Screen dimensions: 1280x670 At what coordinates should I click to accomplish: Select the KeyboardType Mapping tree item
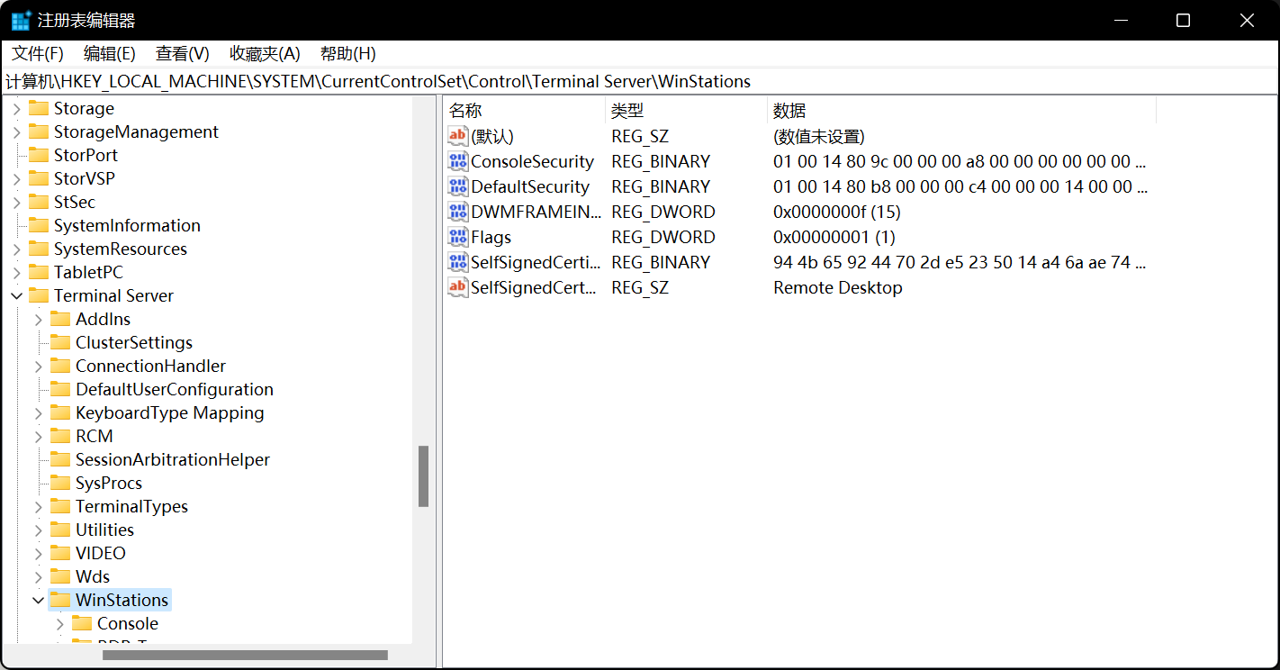coord(170,412)
